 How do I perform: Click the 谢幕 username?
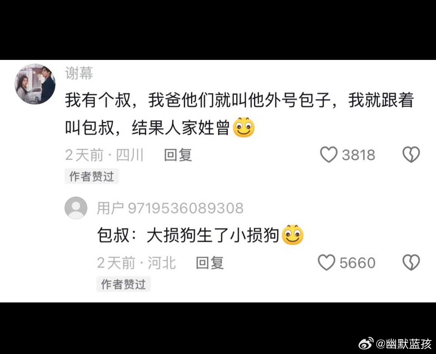tap(79, 74)
